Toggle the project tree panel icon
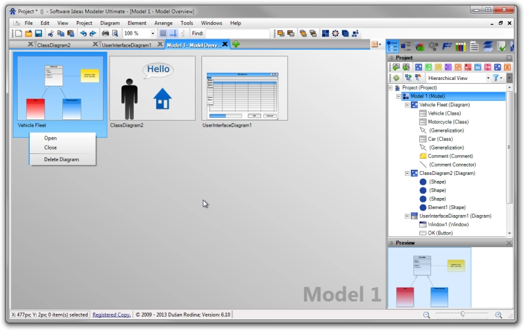This screenshot has width=525, height=331. 392,46
